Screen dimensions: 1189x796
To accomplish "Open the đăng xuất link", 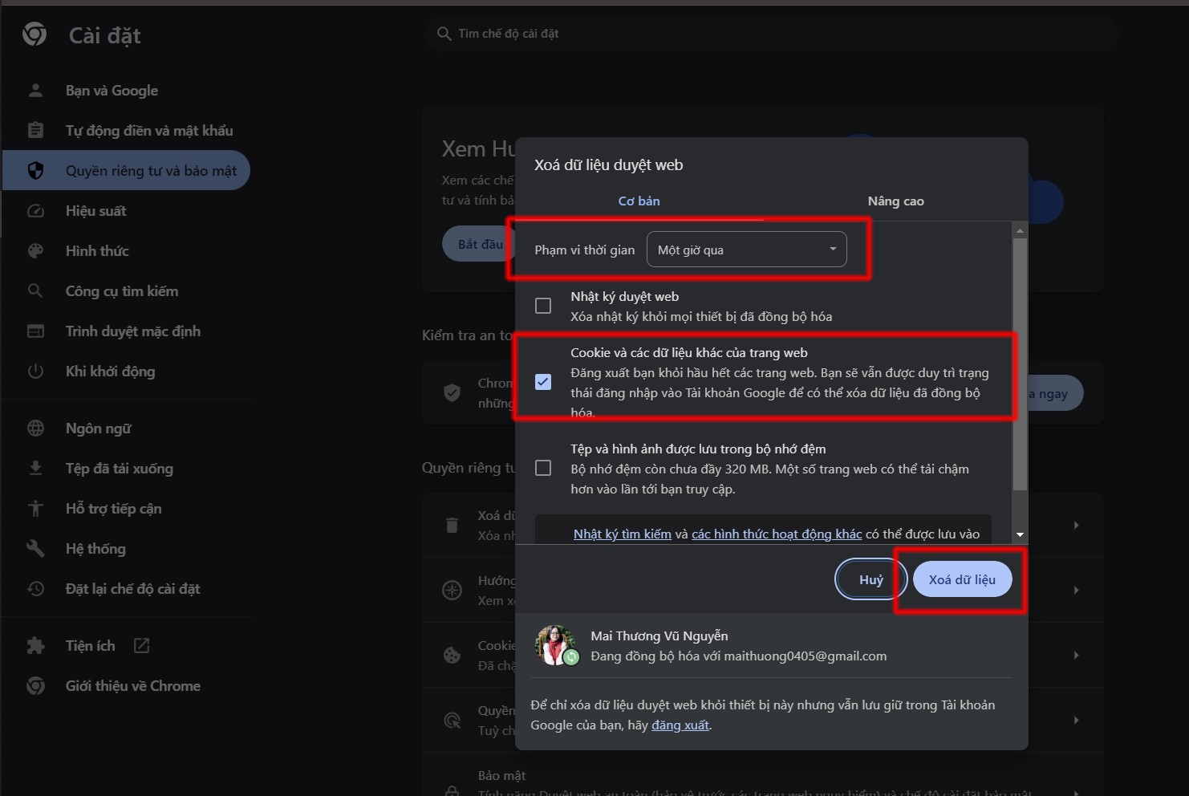I will coord(680,725).
